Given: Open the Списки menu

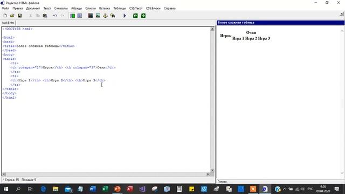Looking at the screenshot, I should click(x=91, y=8).
